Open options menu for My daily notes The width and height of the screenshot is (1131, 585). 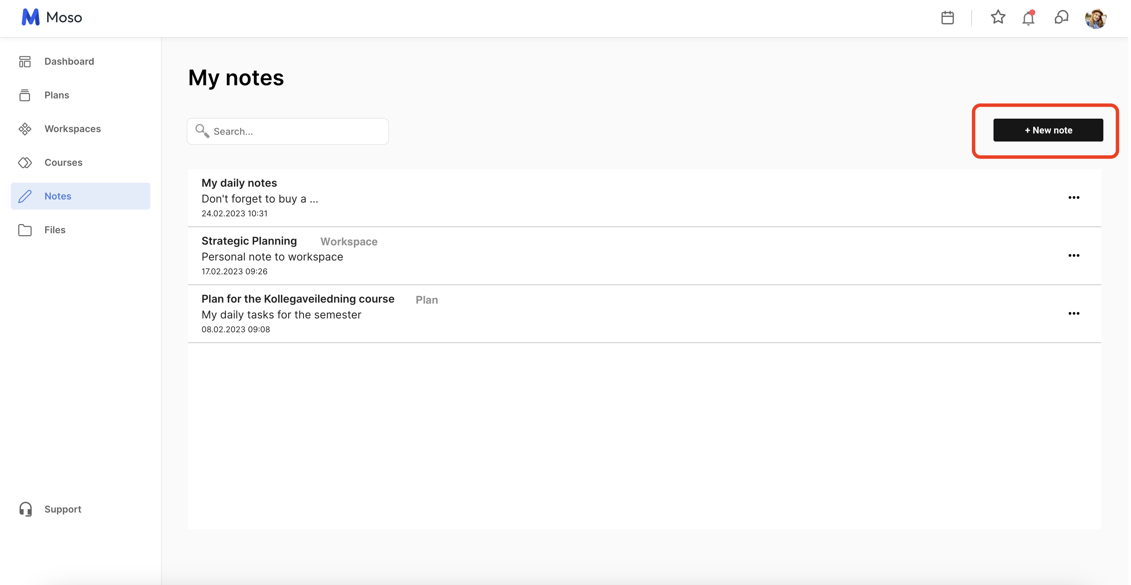coord(1073,197)
